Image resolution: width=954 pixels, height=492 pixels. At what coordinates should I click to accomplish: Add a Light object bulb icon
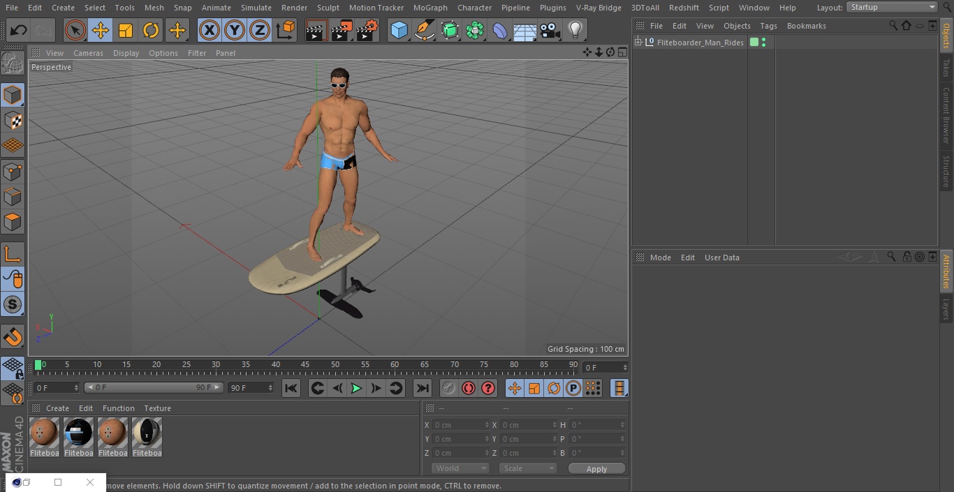(575, 30)
